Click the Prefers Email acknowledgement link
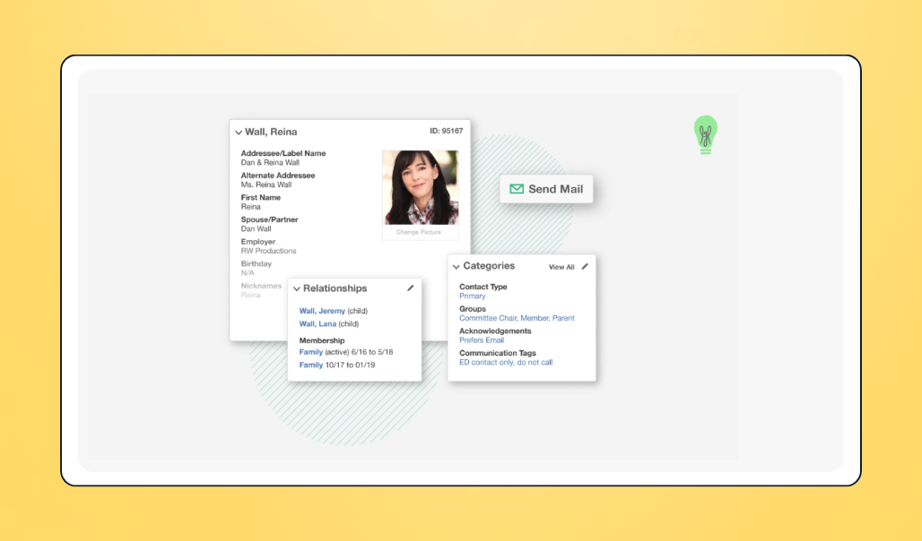Image resolution: width=922 pixels, height=541 pixels. pos(482,340)
